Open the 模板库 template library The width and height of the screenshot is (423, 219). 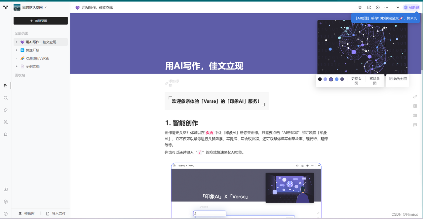tap(26, 213)
